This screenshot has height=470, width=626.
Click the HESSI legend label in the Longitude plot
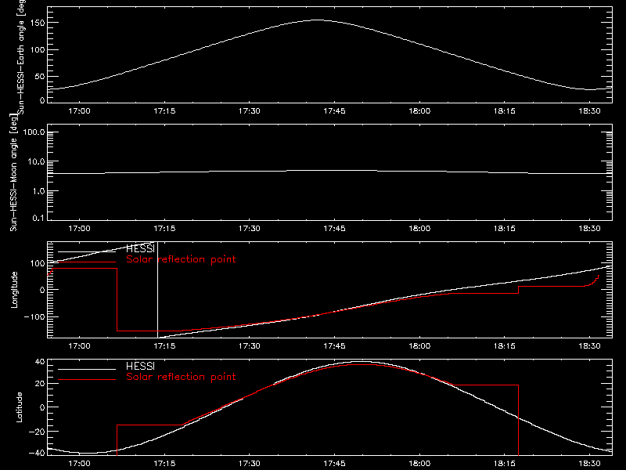140,248
